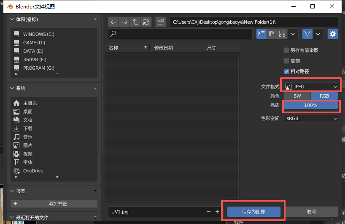Refresh the file list
This screenshot has height=224, width=345.
coord(146,22)
